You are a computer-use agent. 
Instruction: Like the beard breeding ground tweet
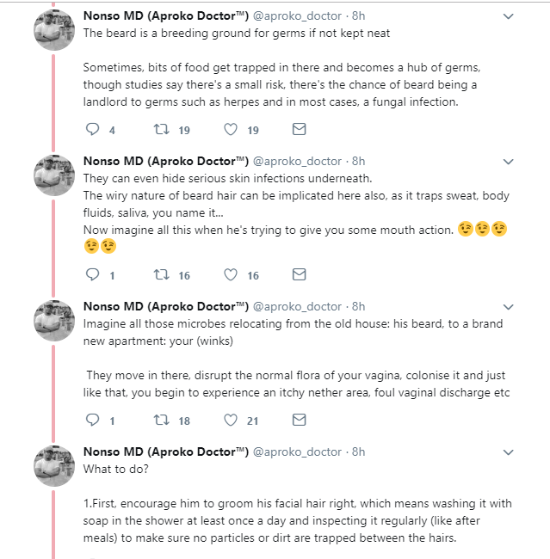(x=231, y=130)
